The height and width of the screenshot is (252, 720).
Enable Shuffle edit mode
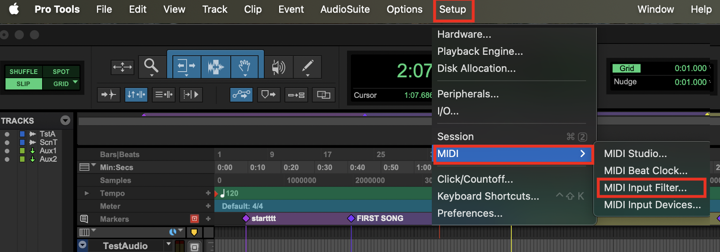point(23,72)
